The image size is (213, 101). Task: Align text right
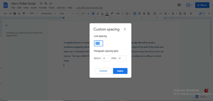point(144,14)
